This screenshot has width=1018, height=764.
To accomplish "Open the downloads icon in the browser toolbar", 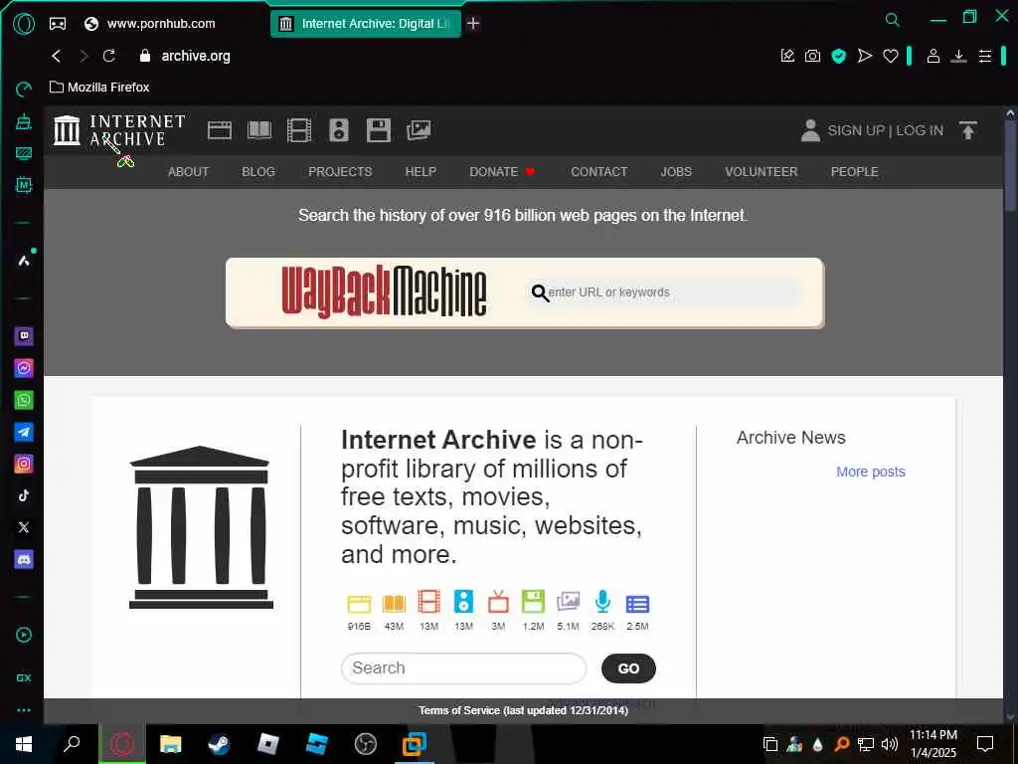I will (958, 56).
